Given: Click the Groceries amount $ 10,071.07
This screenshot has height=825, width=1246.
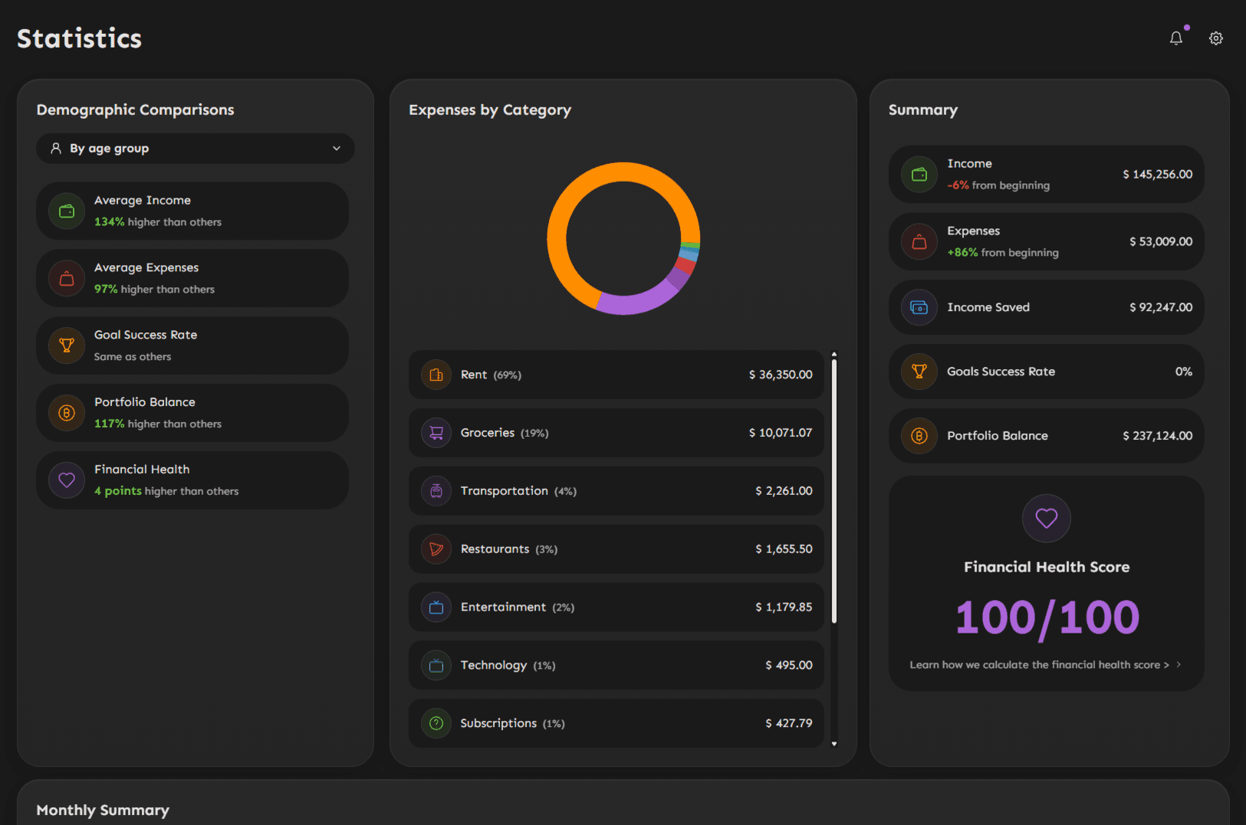Looking at the screenshot, I should 781,434.
